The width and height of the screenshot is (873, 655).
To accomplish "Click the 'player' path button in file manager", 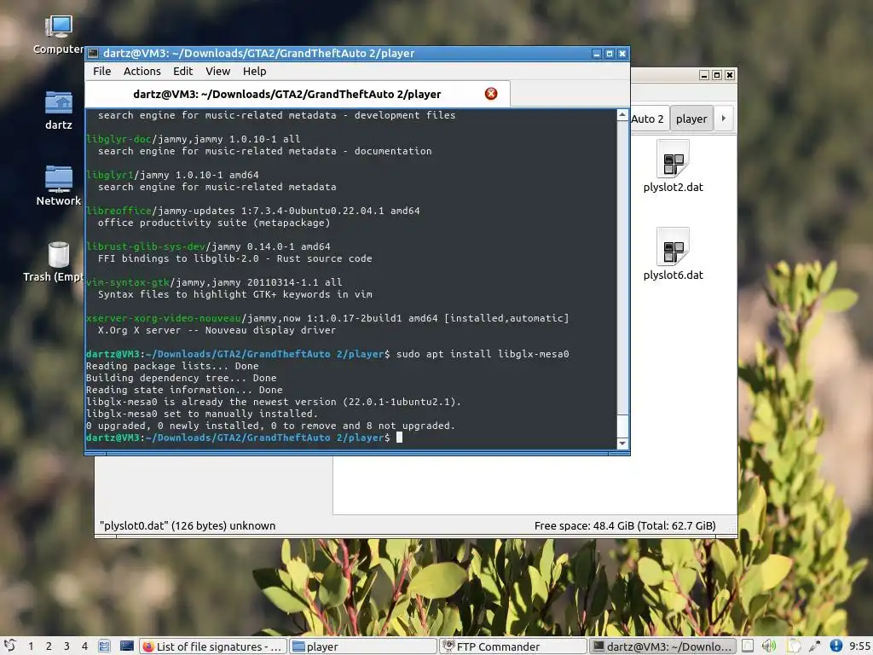I will point(691,119).
